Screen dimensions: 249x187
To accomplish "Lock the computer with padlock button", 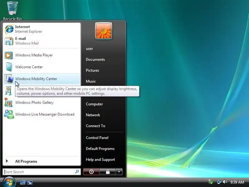I will (x=108, y=172).
